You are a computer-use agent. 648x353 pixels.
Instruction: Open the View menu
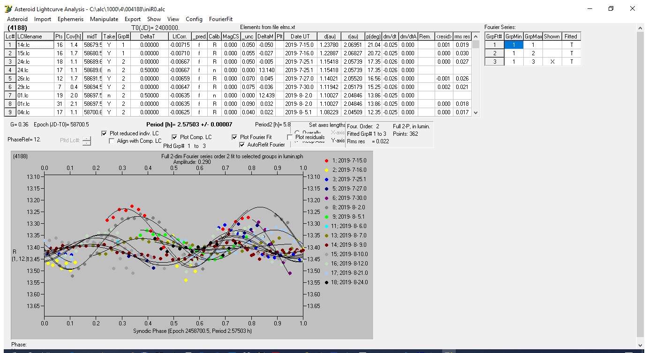pos(173,19)
